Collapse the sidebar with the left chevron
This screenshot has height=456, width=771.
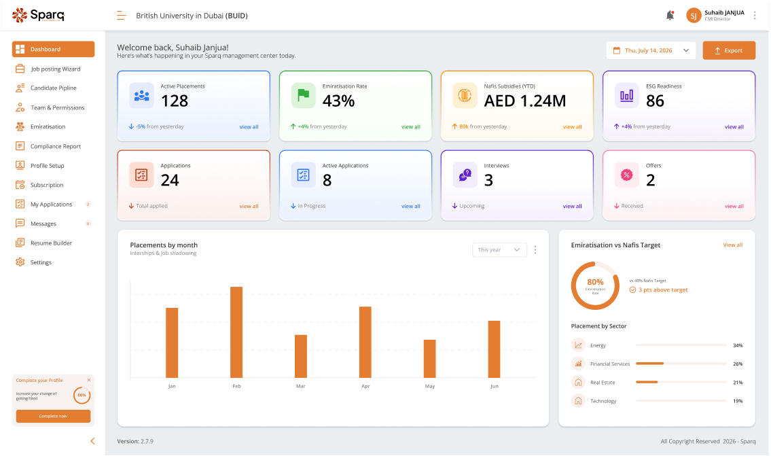(92, 441)
